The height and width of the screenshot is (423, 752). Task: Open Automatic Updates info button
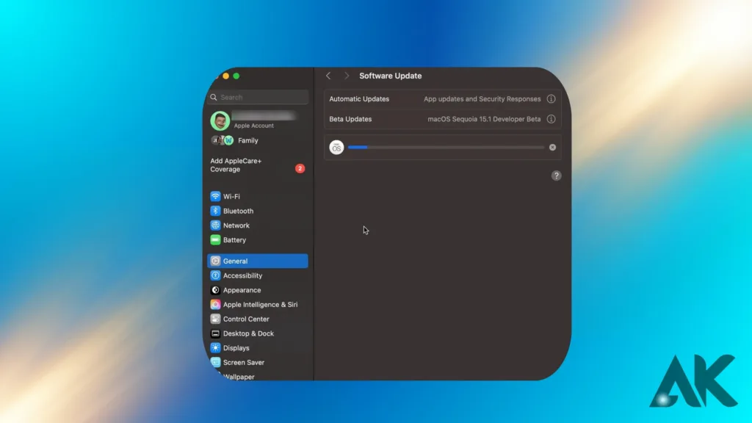pos(551,99)
